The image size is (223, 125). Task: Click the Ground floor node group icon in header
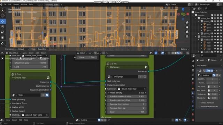point(48,78)
